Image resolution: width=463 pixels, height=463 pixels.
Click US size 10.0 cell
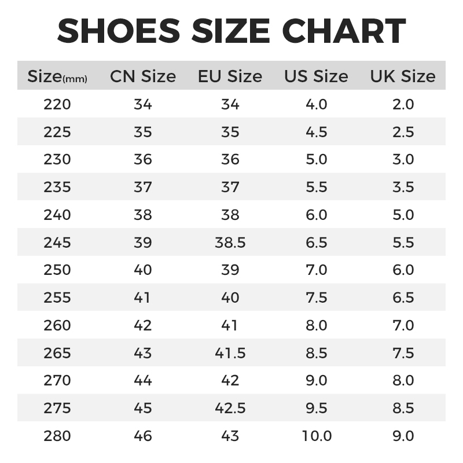click(316, 436)
